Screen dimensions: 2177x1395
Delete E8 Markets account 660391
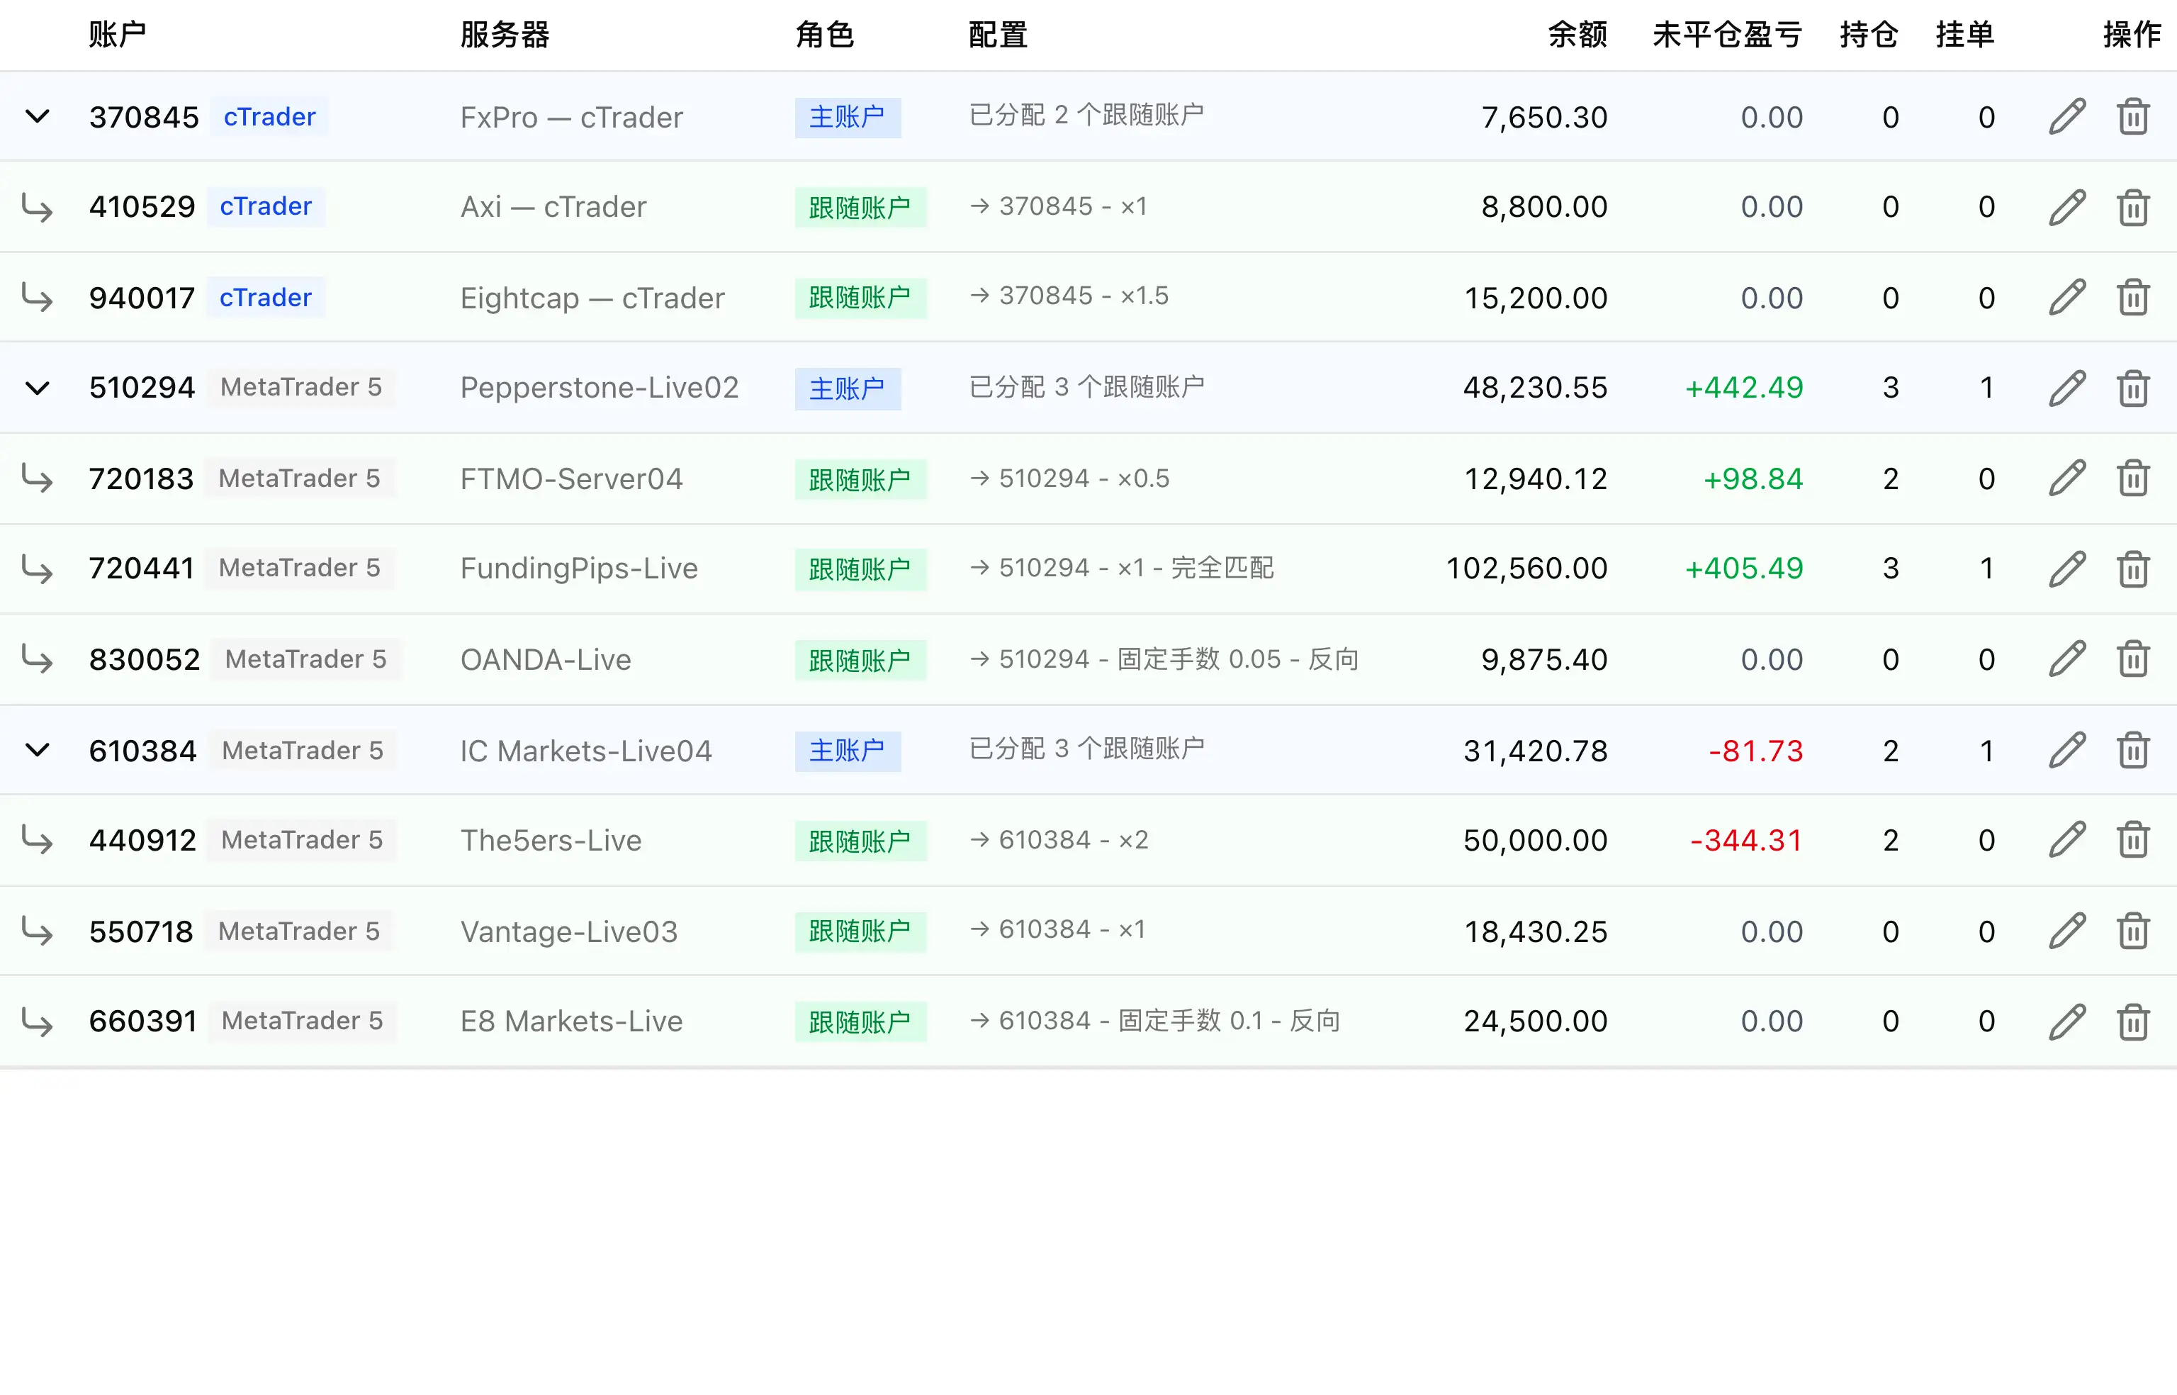pyautogui.click(x=2134, y=1021)
